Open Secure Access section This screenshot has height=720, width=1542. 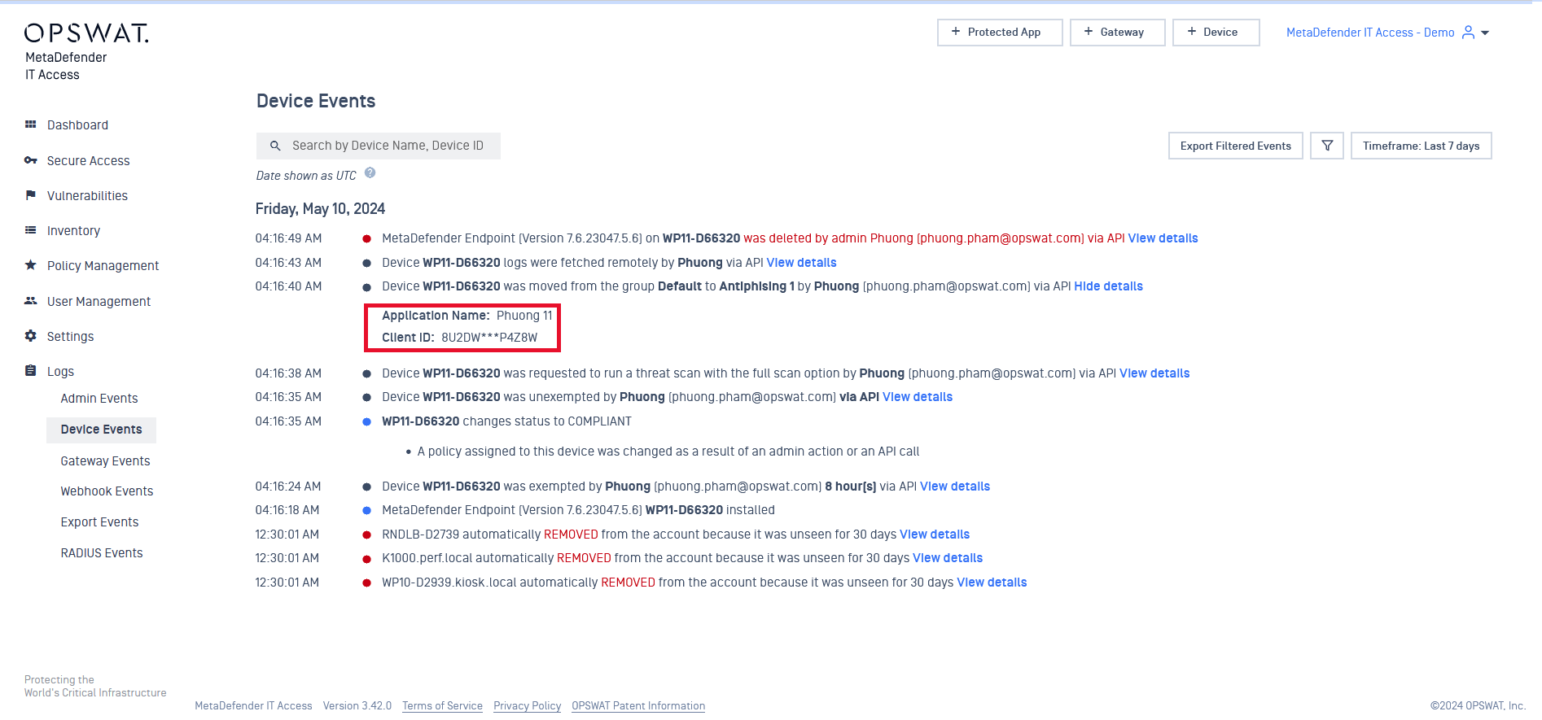tap(88, 161)
